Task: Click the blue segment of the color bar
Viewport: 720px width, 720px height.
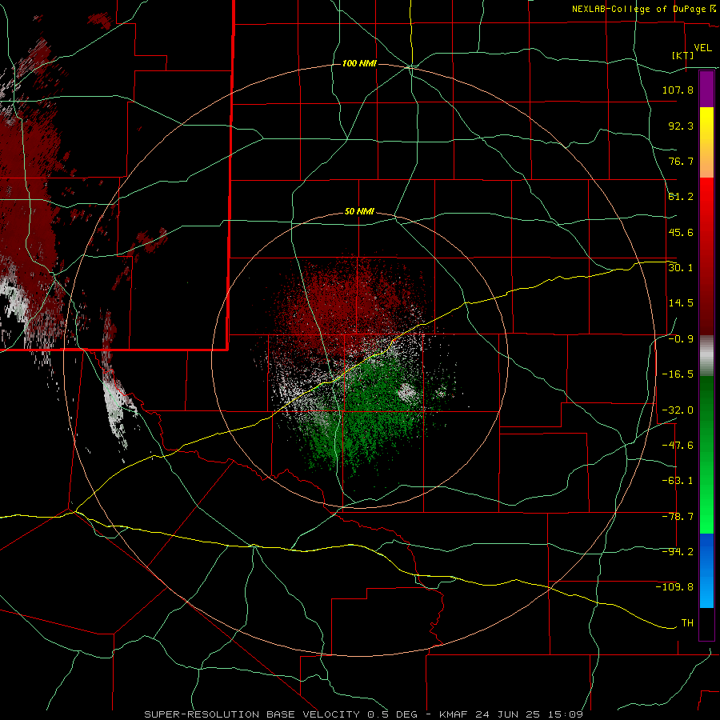Action: 706,570
